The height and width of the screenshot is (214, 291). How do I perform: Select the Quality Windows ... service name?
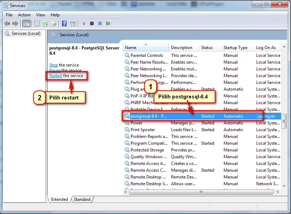[x=148, y=157]
